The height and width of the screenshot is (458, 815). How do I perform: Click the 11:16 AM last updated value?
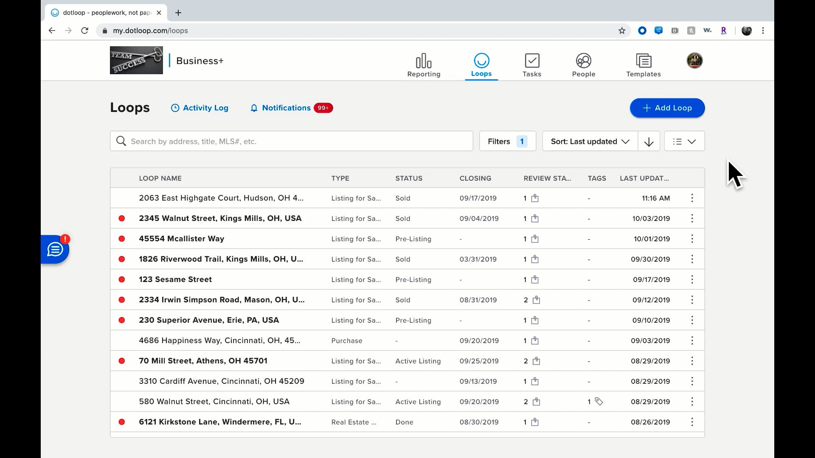[x=656, y=198]
